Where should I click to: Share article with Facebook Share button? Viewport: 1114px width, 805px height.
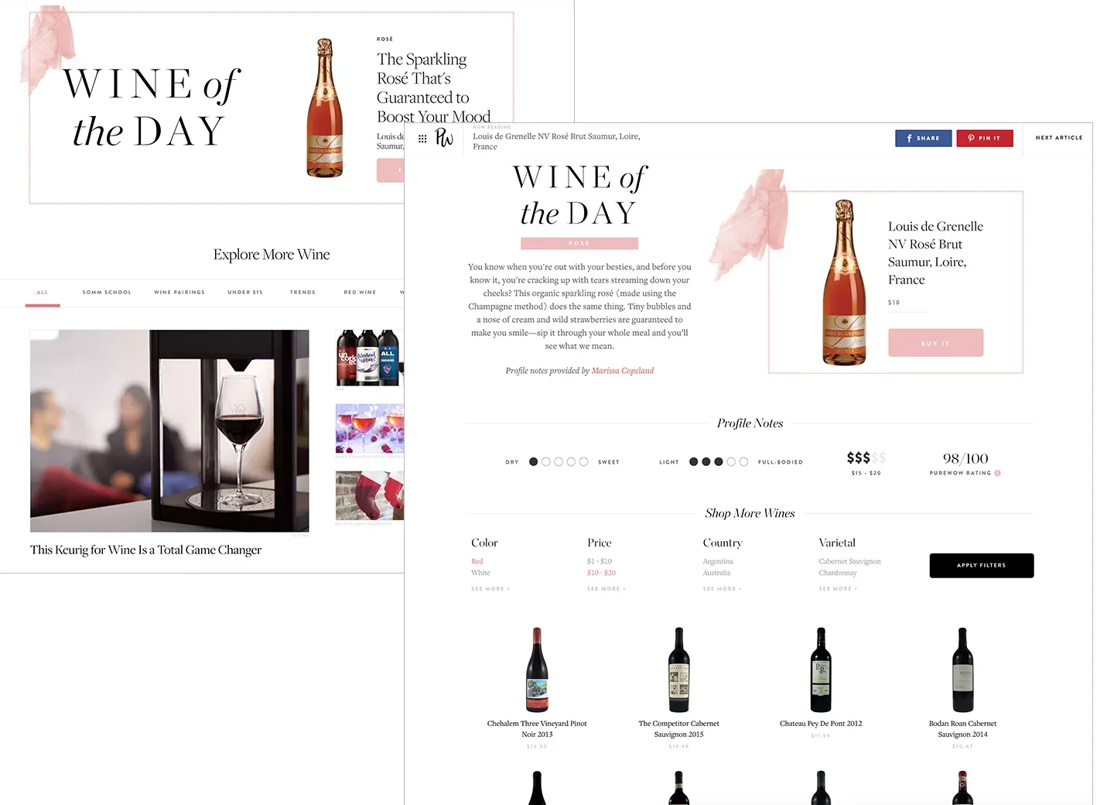click(x=923, y=138)
